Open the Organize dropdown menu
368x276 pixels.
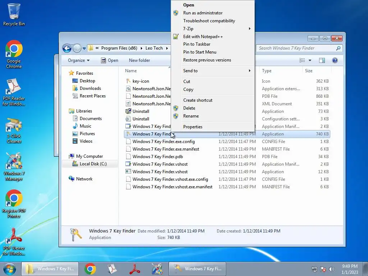pyautogui.click(x=79, y=60)
